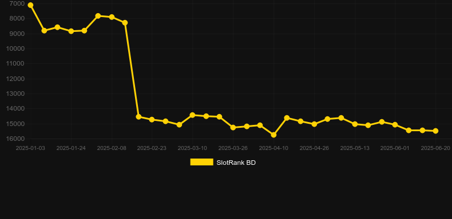Click the 10000 y-axis label
The width and height of the screenshot is (452, 219).
click(15, 48)
